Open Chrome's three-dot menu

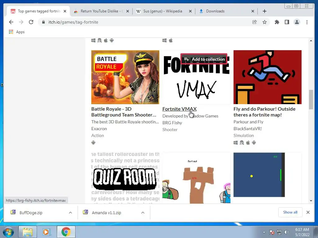(307, 22)
